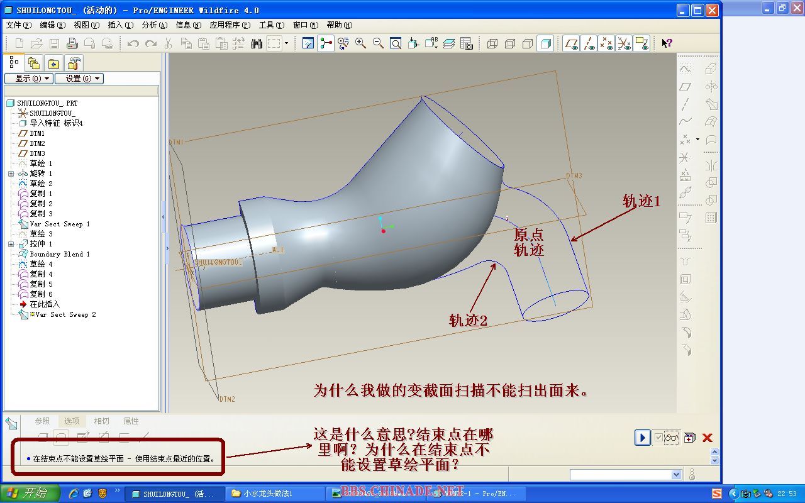
Task: Open the 文件 menu
Action: click(x=18, y=25)
